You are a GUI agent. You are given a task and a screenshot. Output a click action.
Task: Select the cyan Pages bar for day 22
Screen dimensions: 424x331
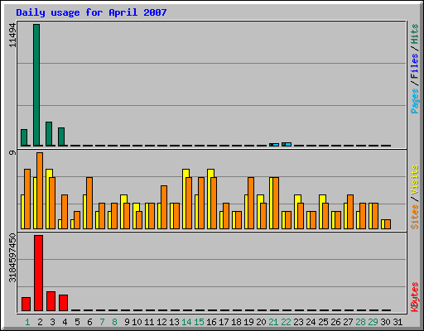click(288, 144)
